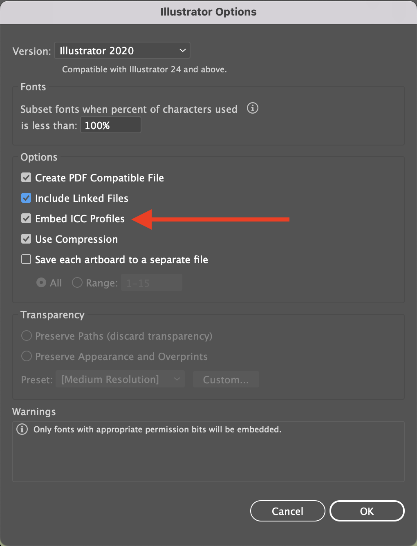The height and width of the screenshot is (546, 417).
Task: Click the artboard range text field
Action: (152, 283)
